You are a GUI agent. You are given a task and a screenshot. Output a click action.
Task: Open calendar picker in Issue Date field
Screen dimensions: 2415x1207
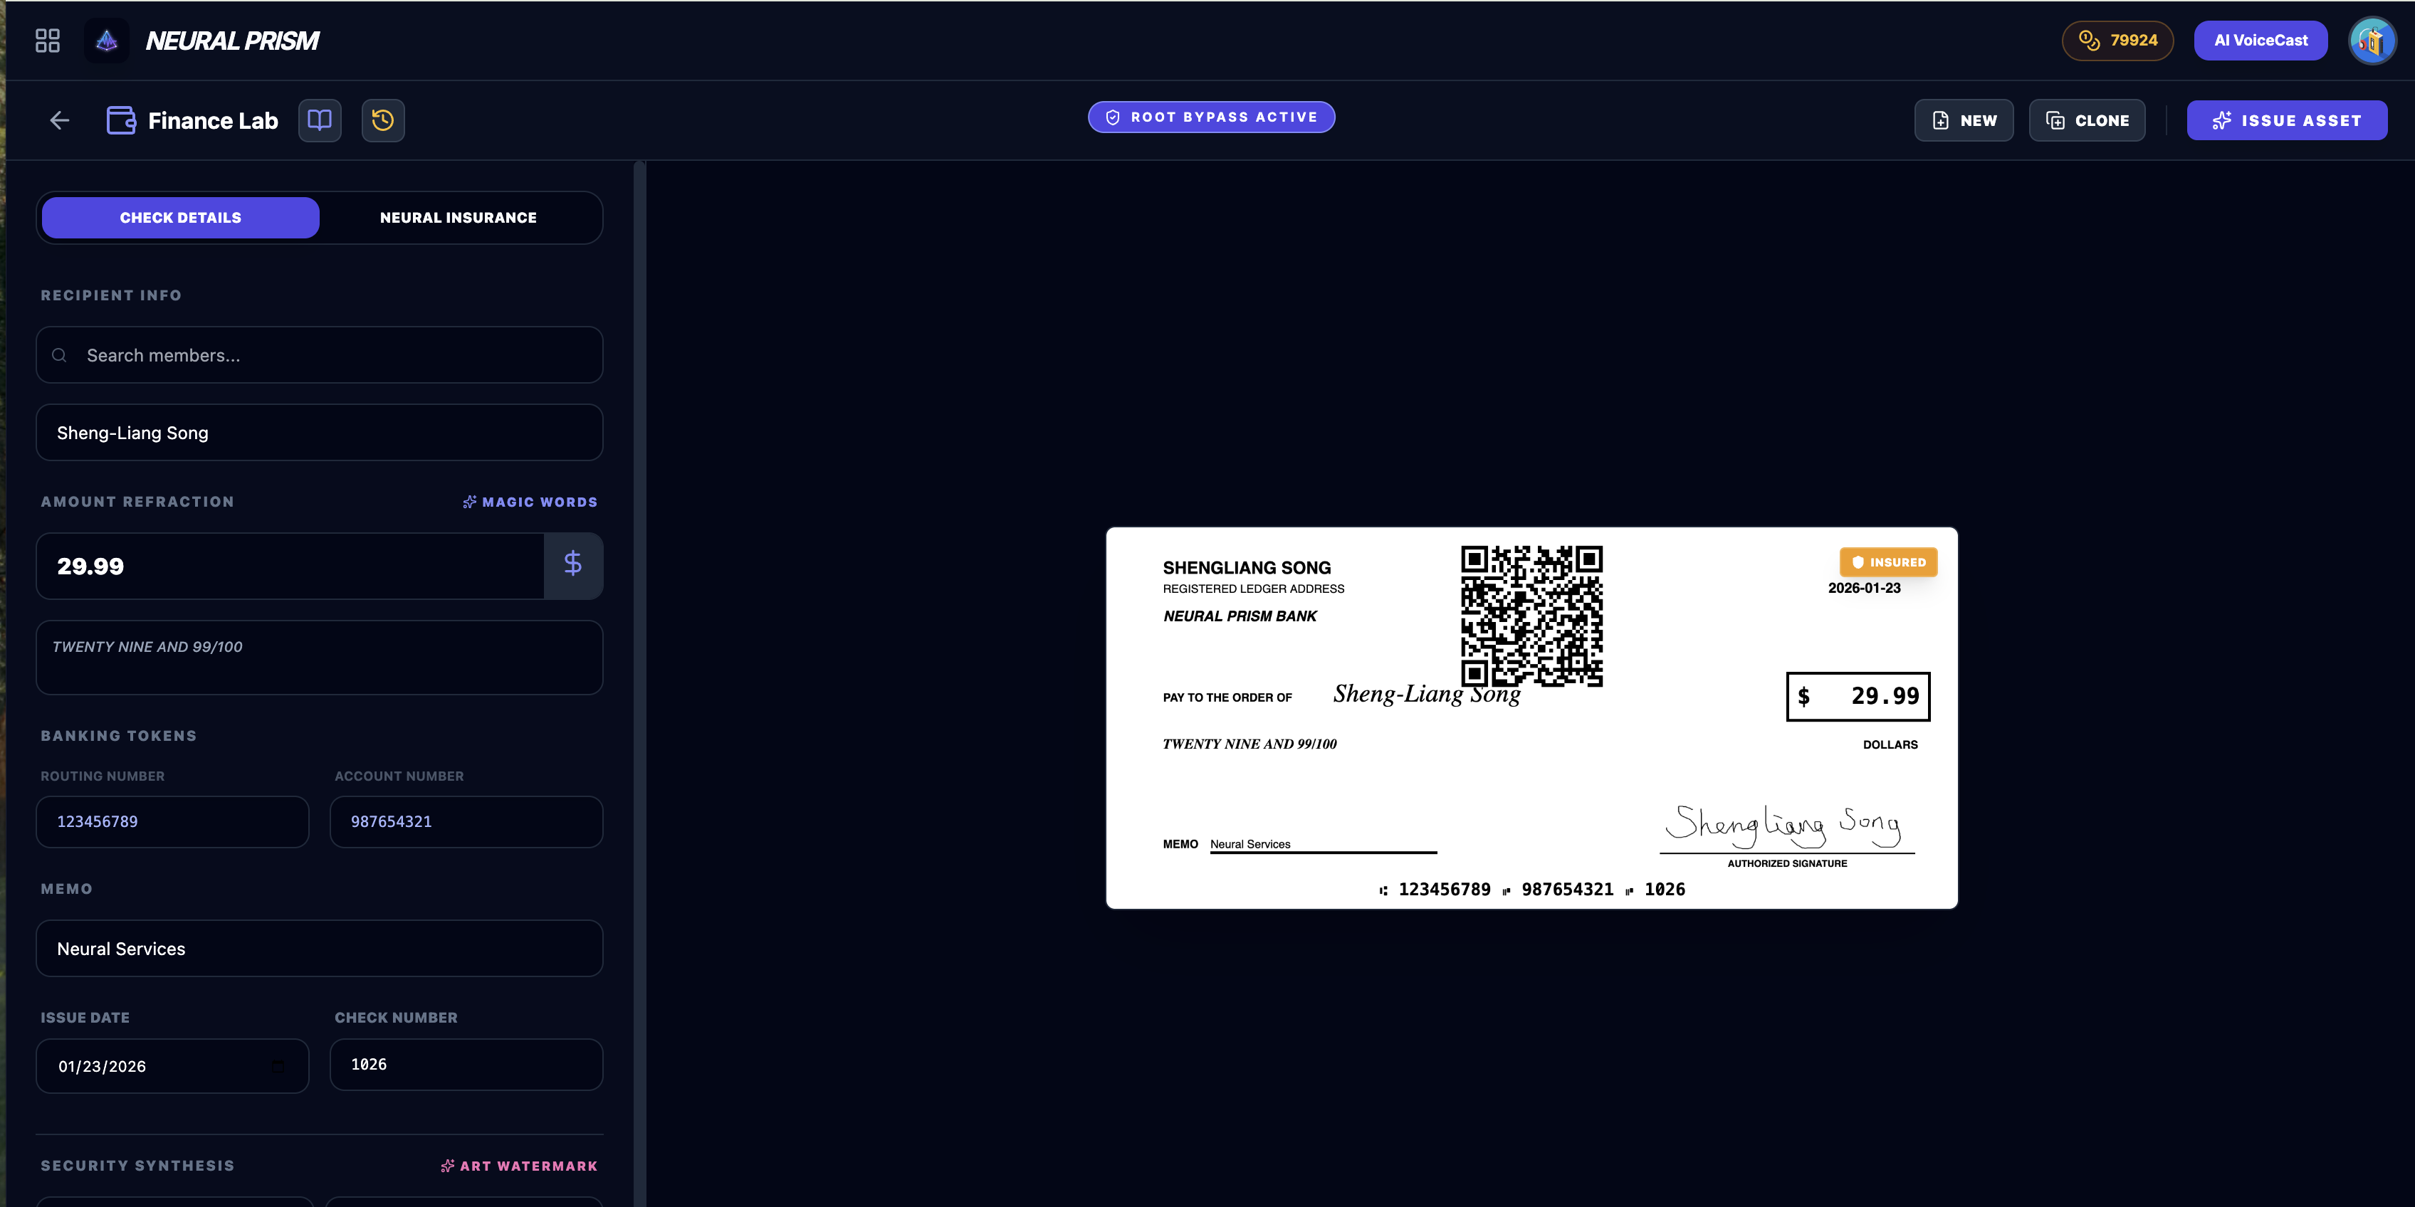point(278,1066)
